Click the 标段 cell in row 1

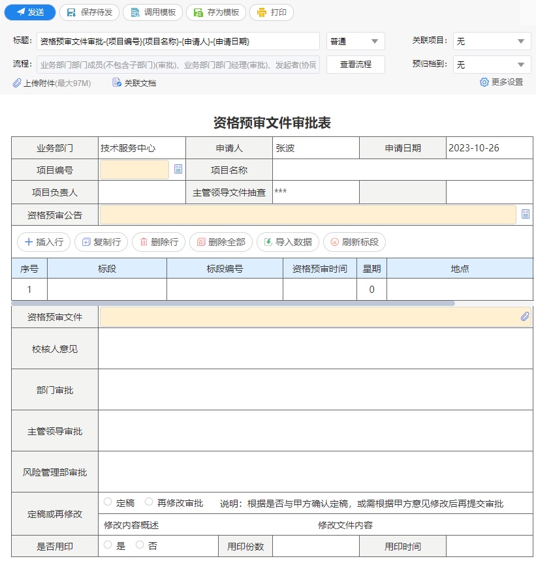point(107,289)
